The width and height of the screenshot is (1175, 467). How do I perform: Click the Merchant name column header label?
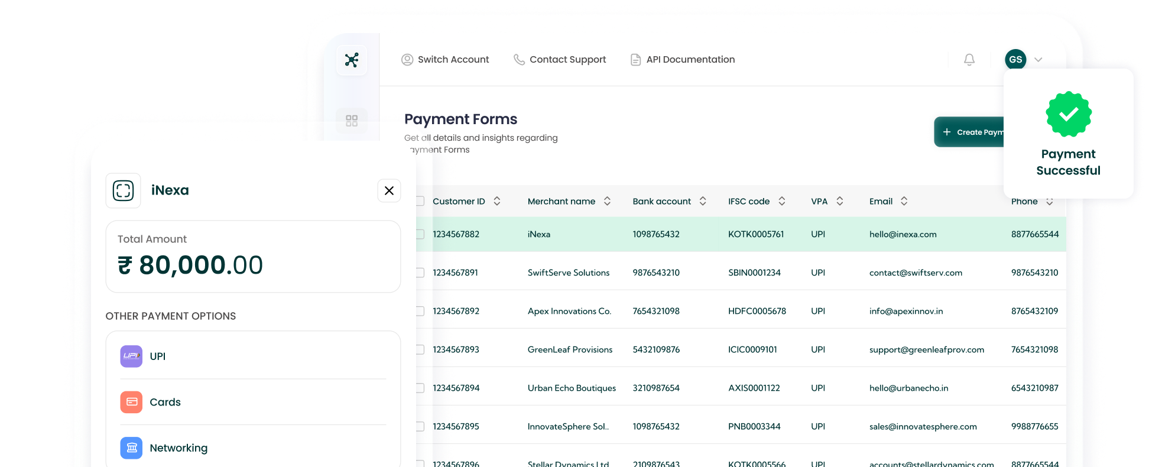[561, 202]
